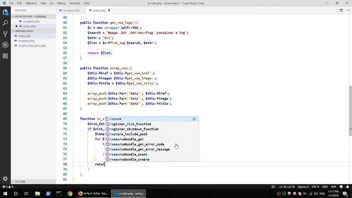Click the editor vertical scrollbar thumb
This screenshot has height=198, width=352.
[350, 111]
